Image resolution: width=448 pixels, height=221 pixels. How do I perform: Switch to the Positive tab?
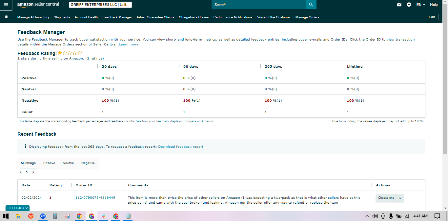[x=49, y=163]
